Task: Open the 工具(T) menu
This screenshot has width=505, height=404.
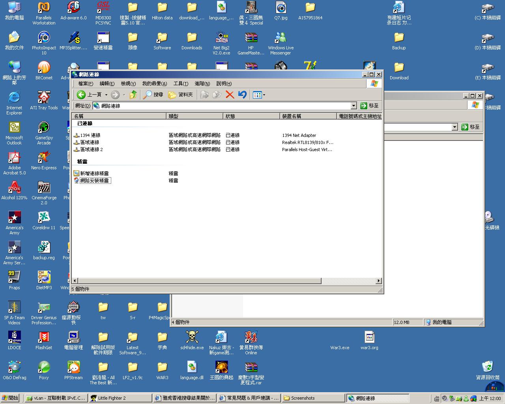Action: (181, 84)
